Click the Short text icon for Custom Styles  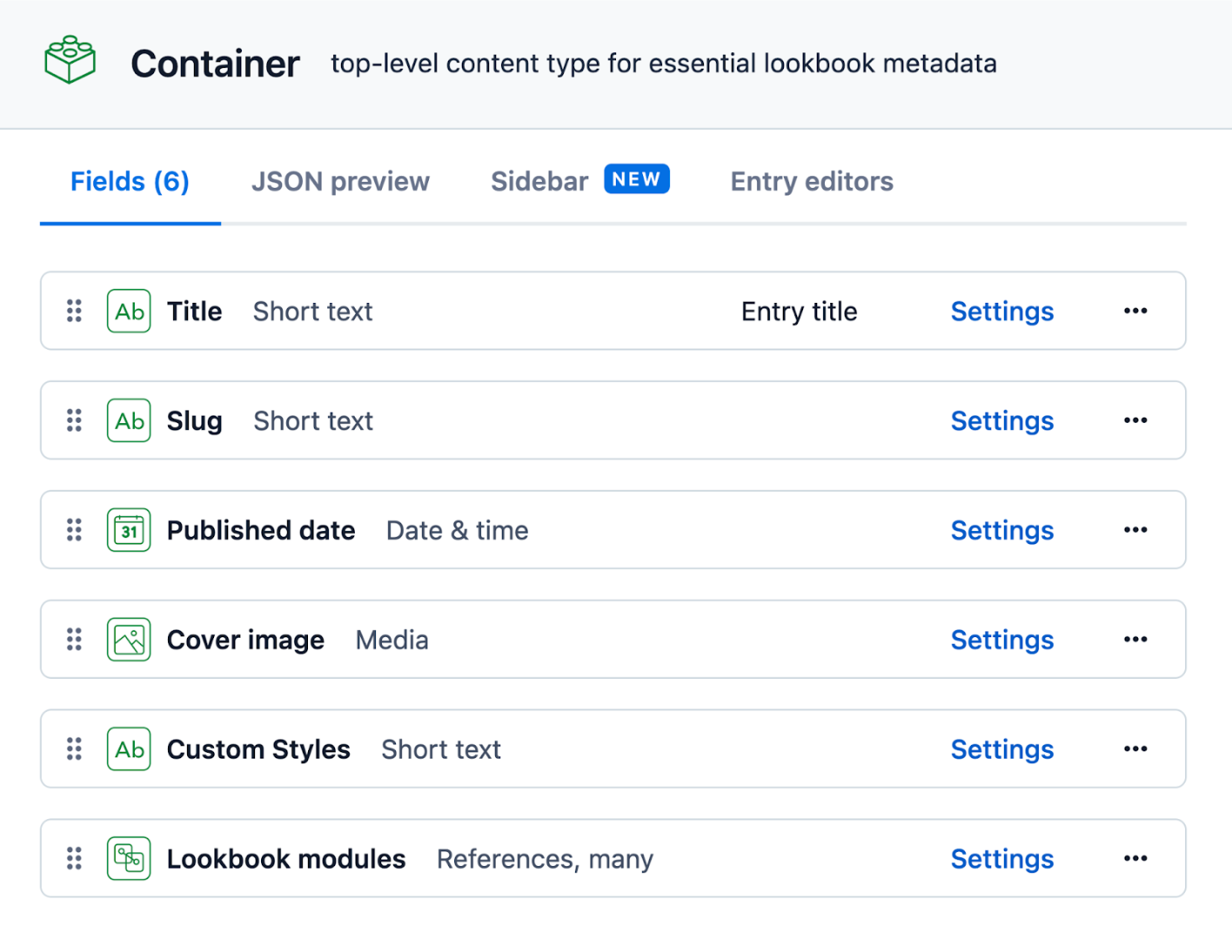(128, 749)
